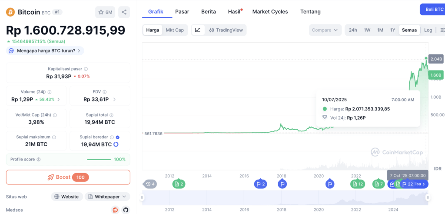This screenshot has height=214, width=445.
Task: Click the blue flag marker near 2018
Action: (282, 184)
